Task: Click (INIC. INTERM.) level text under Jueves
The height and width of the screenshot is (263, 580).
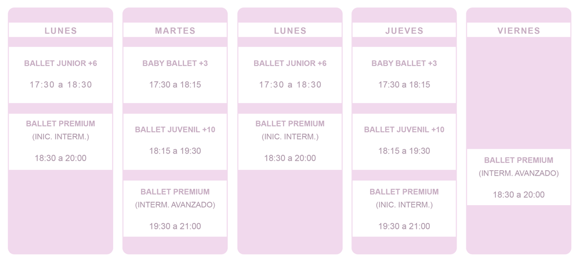Action: [404, 204]
